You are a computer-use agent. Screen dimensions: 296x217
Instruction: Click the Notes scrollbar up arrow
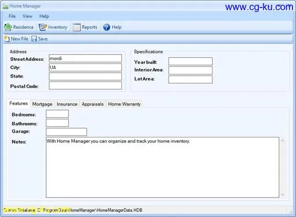pos(283,141)
